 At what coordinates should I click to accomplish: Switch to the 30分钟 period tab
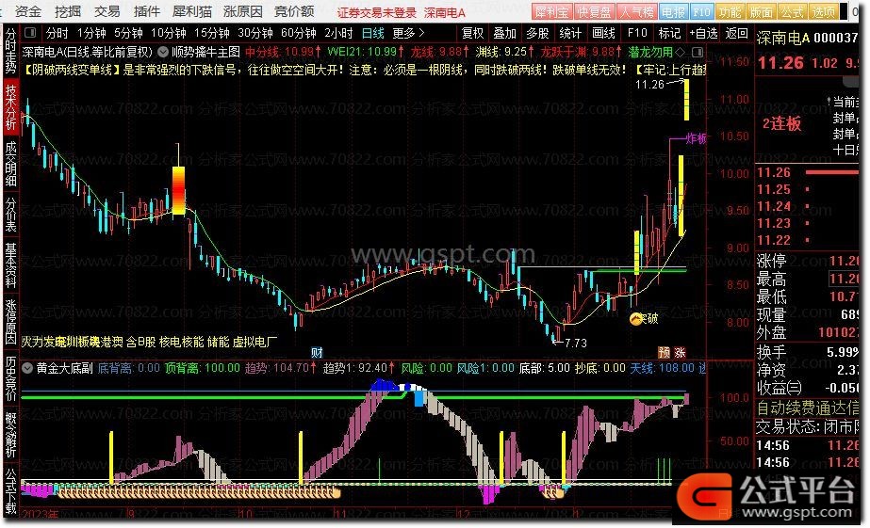(254, 33)
